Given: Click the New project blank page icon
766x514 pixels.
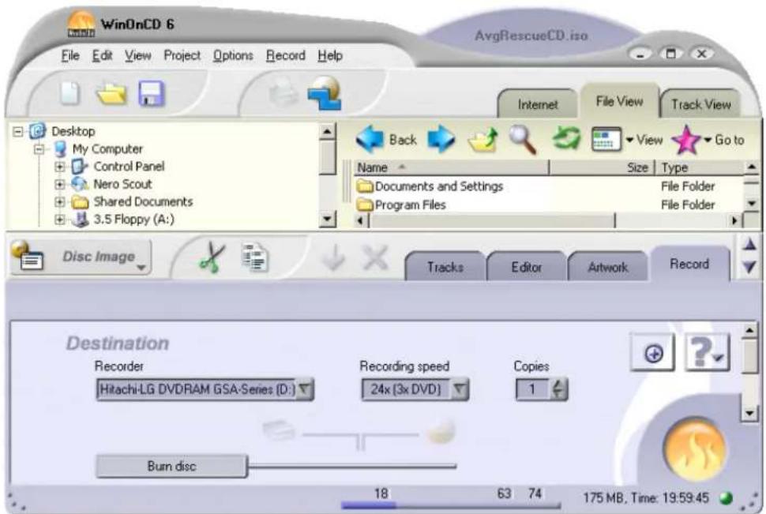Looking at the screenshot, I should (x=69, y=93).
